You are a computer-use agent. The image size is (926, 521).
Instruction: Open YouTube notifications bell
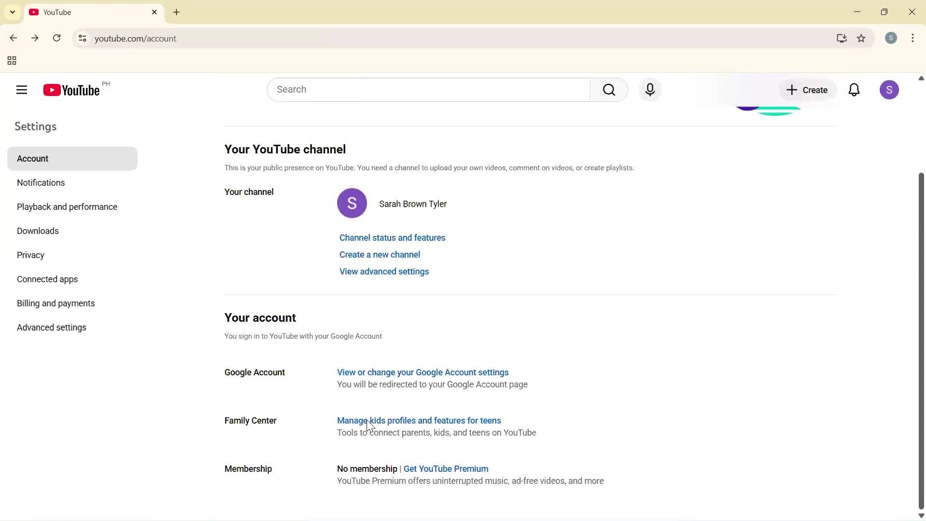pos(854,90)
